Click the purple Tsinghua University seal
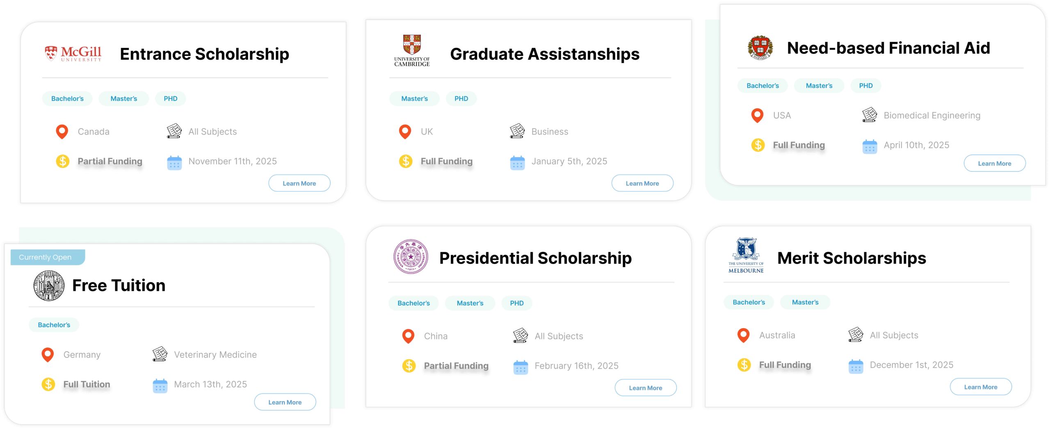1050x429 pixels. pos(411,257)
